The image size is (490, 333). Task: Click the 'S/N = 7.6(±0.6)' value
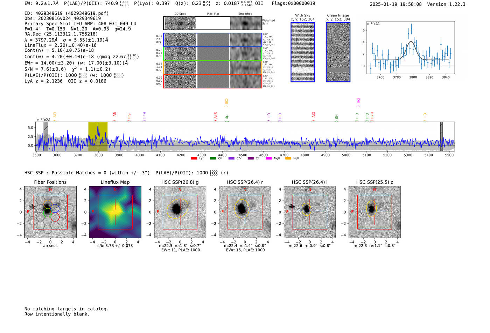pos(45,69)
